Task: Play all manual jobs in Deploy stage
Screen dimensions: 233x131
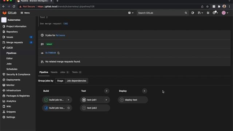Action: [145, 91]
